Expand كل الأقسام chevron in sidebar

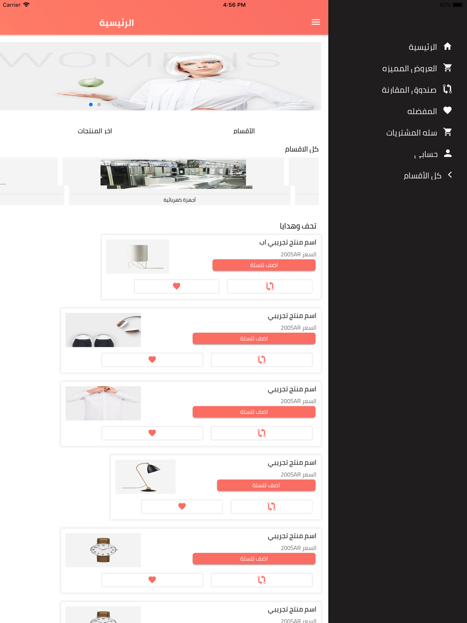[450, 175]
